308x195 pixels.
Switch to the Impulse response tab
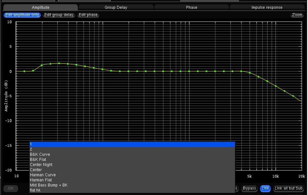267,7
